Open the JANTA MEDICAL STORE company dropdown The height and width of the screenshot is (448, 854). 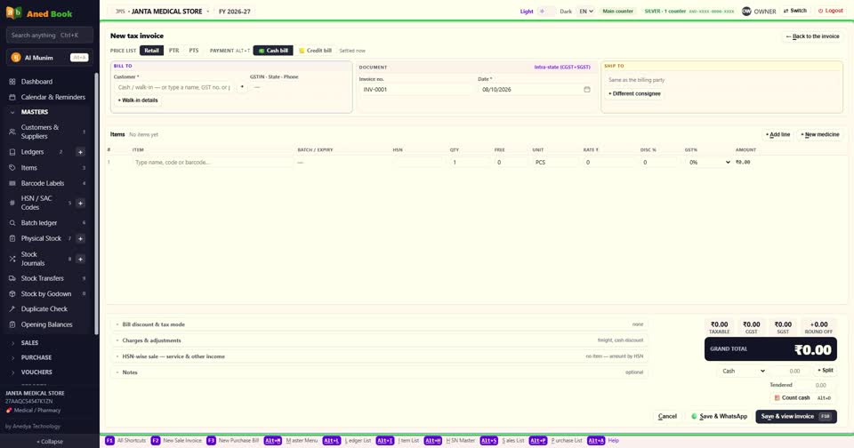(161, 11)
